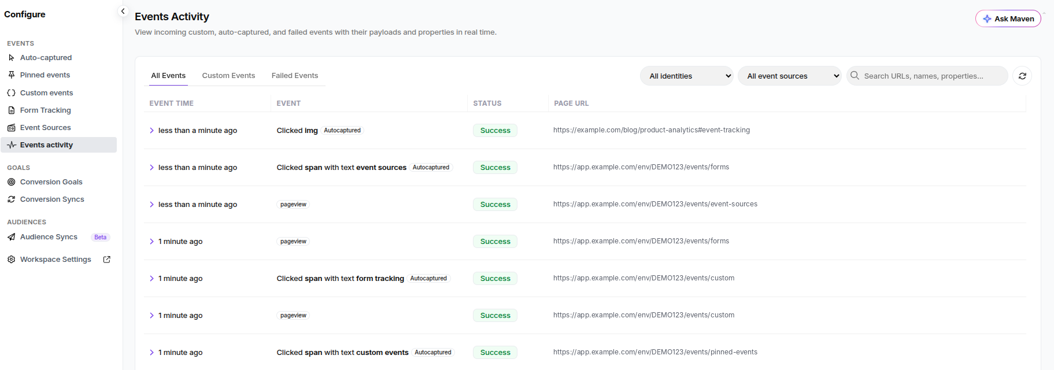Click the 'Clicked img' event name

pyautogui.click(x=297, y=131)
